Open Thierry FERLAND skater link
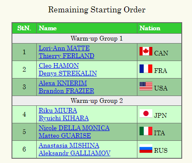 point(67,56)
